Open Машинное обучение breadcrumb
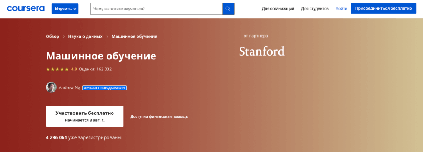 pyautogui.click(x=134, y=36)
